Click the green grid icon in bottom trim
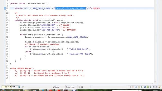Image resolution: width=162 pixels, height=91 pixels. (x=148, y=87)
